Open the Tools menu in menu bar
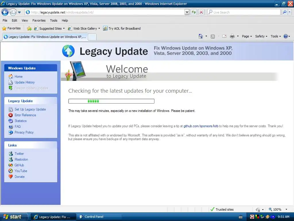This screenshot has height=221, width=294. pyautogui.click(x=54, y=20)
